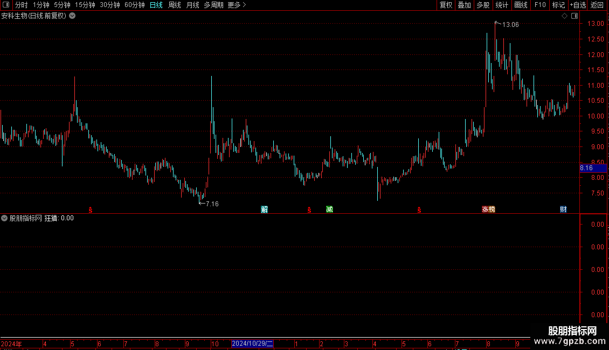Image resolution: width=609 pixels, height=350 pixels.
Task: Toggle 复权 price adjustment
Action: [446, 5]
